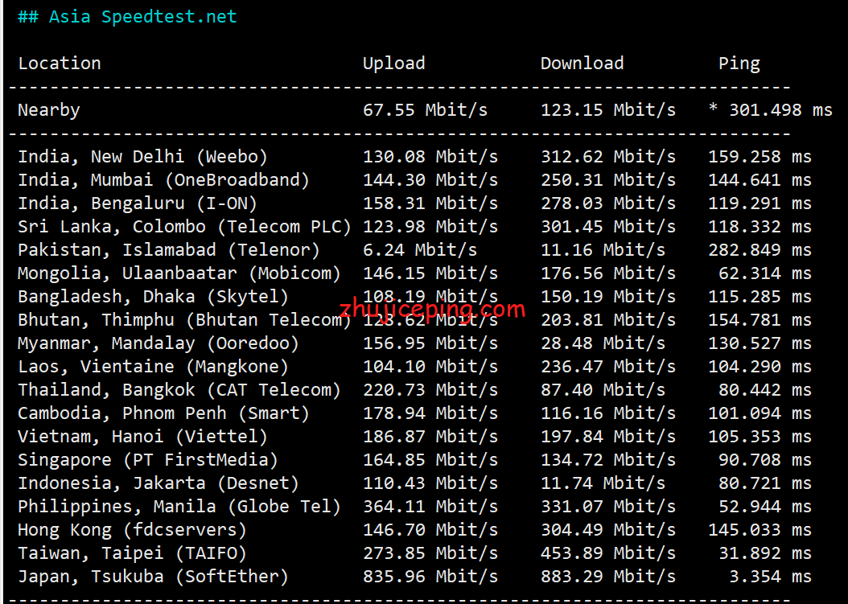Select Mandalay download '28.48 Mbit/s'
The width and height of the screenshot is (848, 604).
click(x=603, y=343)
